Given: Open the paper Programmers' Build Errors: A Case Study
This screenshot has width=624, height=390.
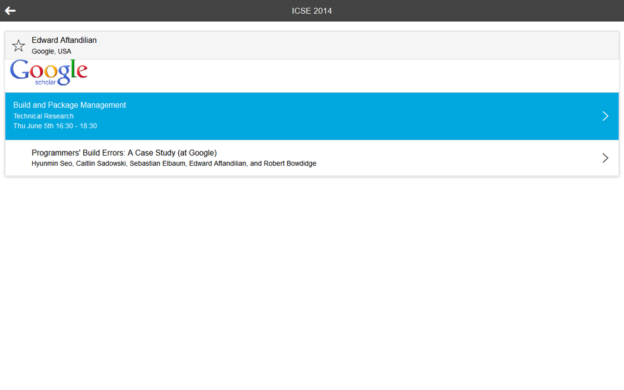Looking at the screenshot, I should click(124, 153).
